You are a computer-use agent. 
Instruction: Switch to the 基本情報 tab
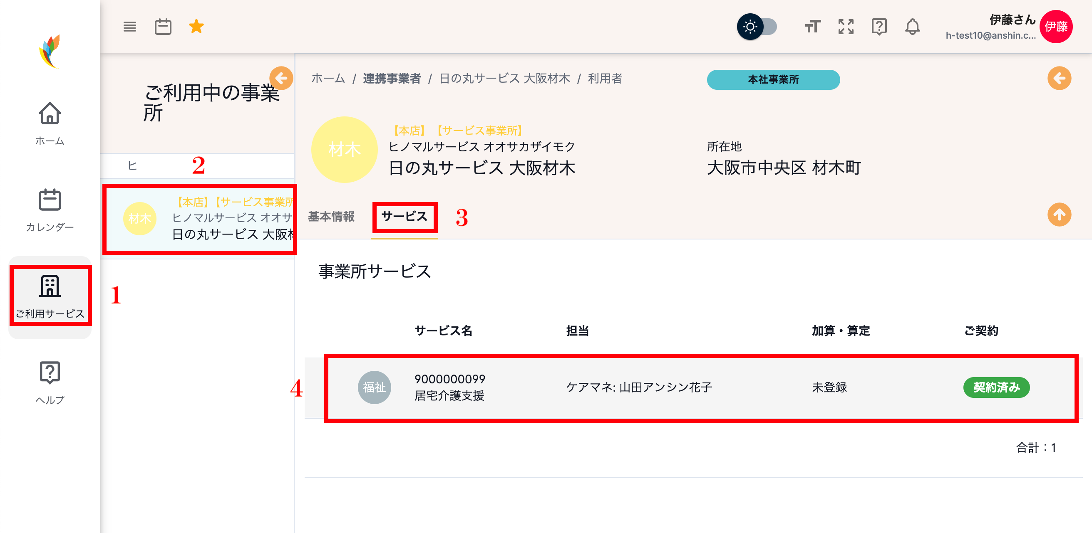pos(332,217)
